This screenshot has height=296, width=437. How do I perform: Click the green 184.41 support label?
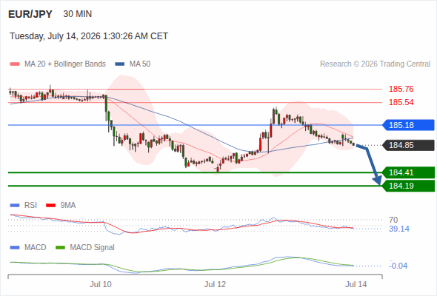pyautogui.click(x=408, y=172)
